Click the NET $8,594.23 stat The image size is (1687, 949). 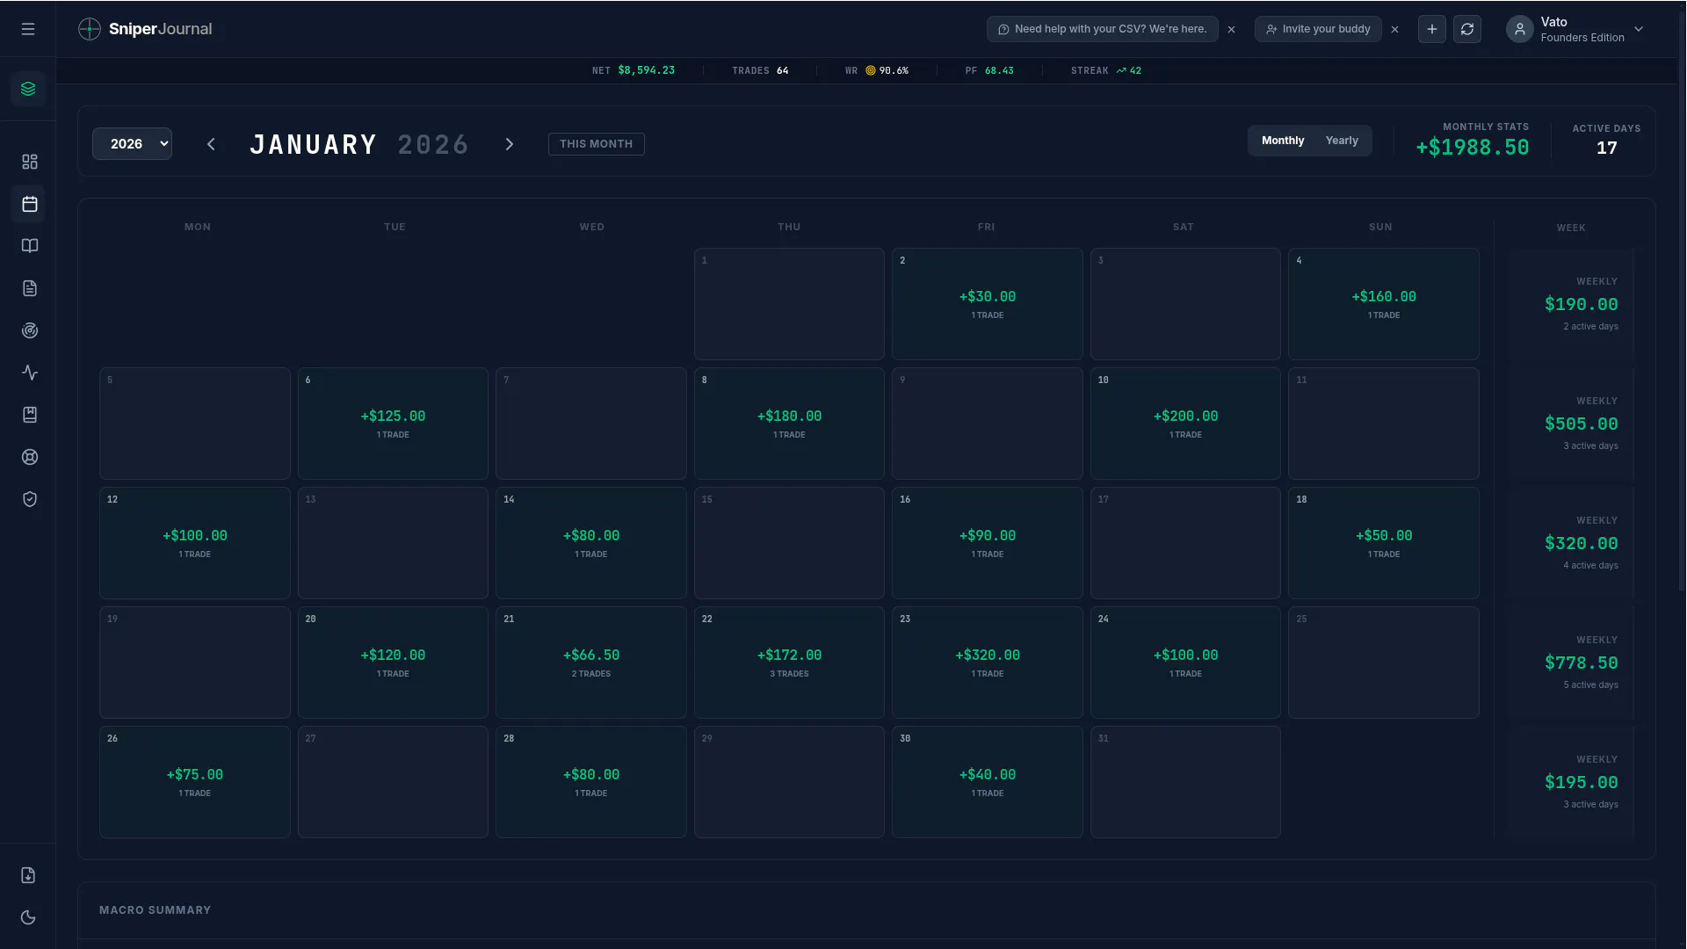pos(634,70)
